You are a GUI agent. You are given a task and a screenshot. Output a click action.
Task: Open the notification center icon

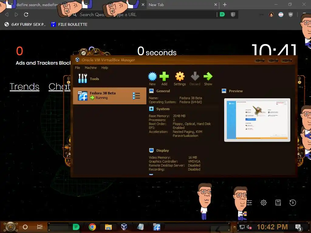point(298,227)
